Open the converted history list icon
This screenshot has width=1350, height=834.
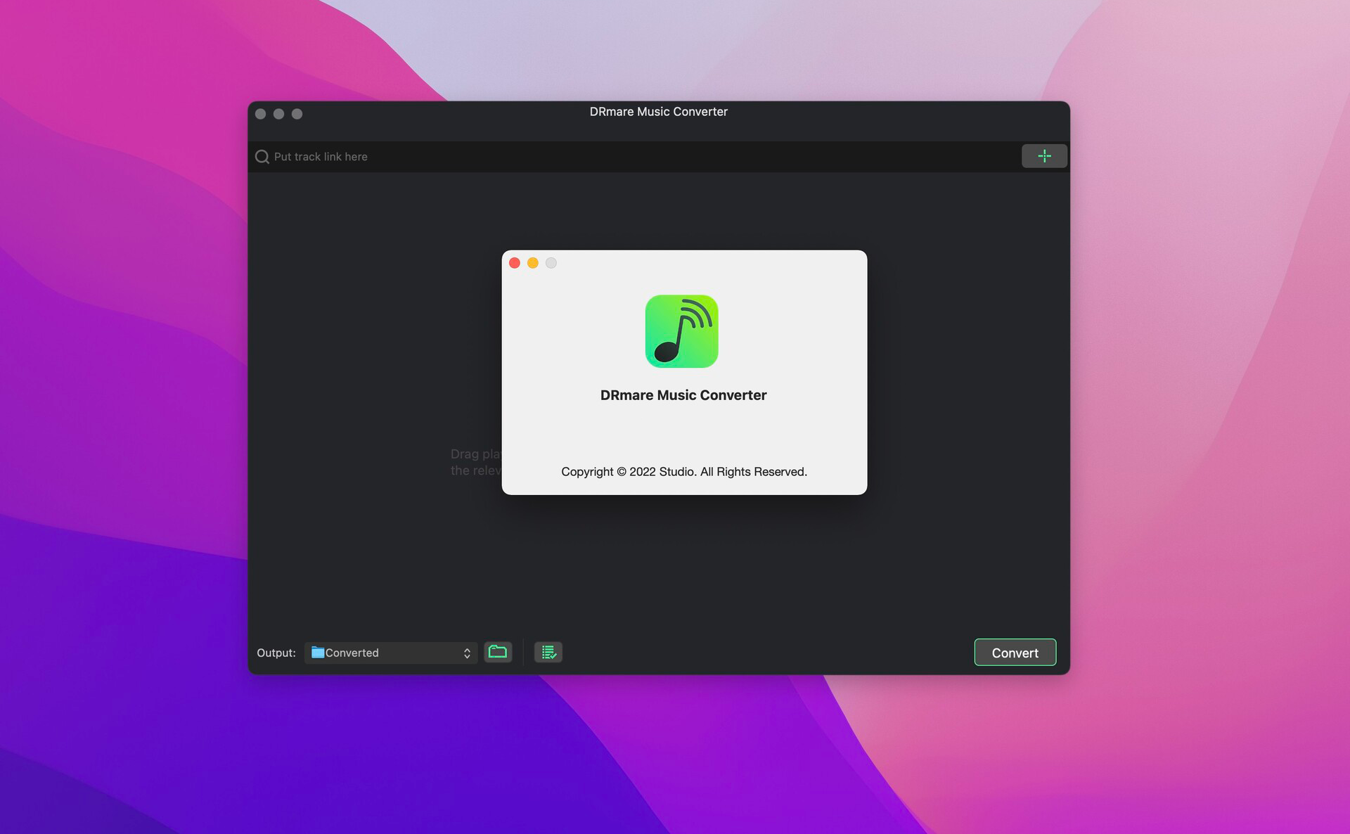point(548,652)
